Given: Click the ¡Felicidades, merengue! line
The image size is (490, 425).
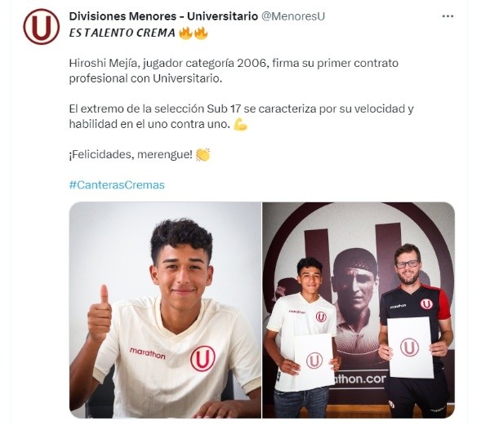Looking at the screenshot, I should [x=131, y=154].
